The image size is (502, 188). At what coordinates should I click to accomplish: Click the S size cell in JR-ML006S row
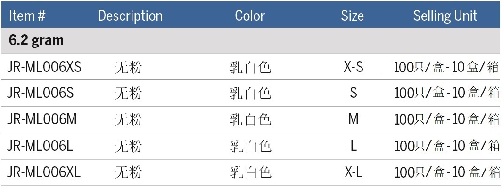point(354,94)
